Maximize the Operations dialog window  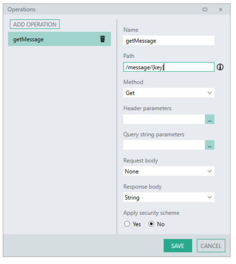205,10
